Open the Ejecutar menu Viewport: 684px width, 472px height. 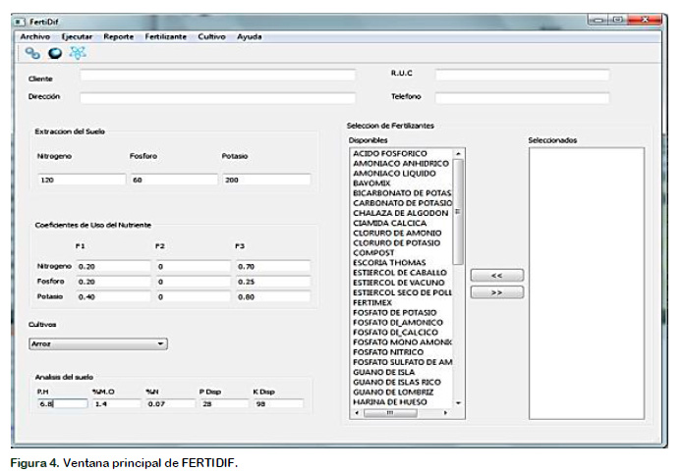coord(77,36)
